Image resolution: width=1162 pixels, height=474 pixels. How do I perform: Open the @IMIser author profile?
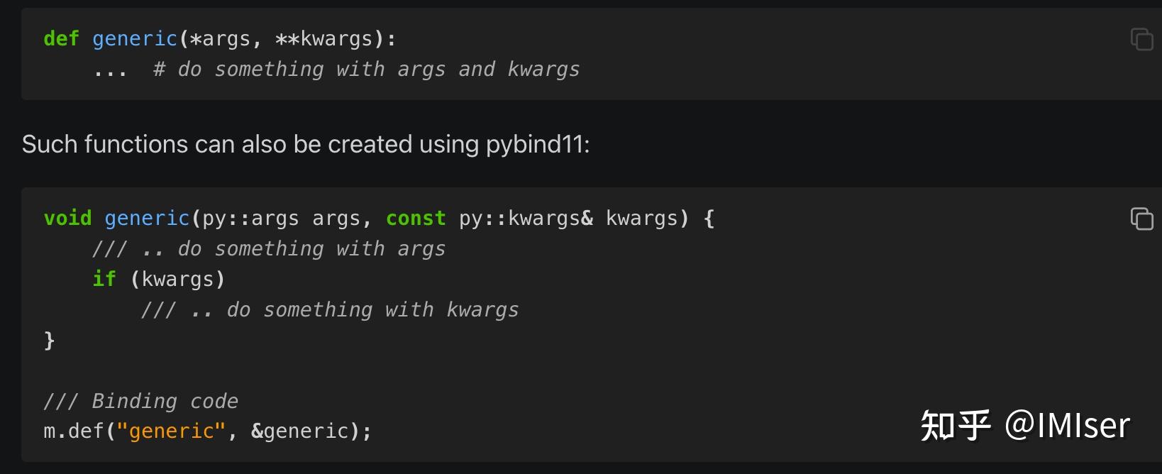tap(1068, 426)
